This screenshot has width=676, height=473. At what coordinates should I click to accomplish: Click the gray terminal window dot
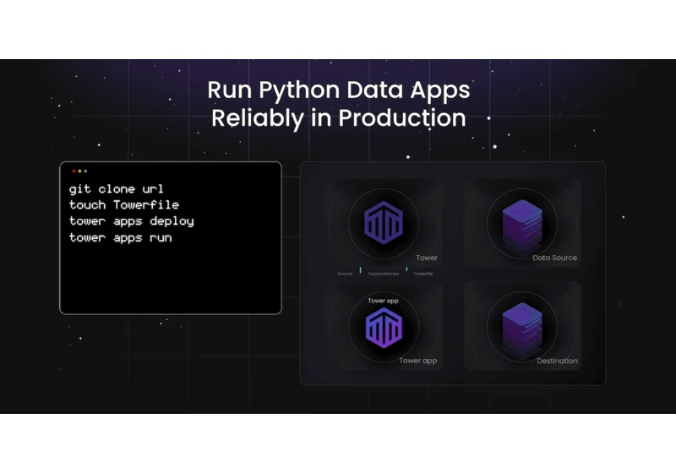point(85,171)
